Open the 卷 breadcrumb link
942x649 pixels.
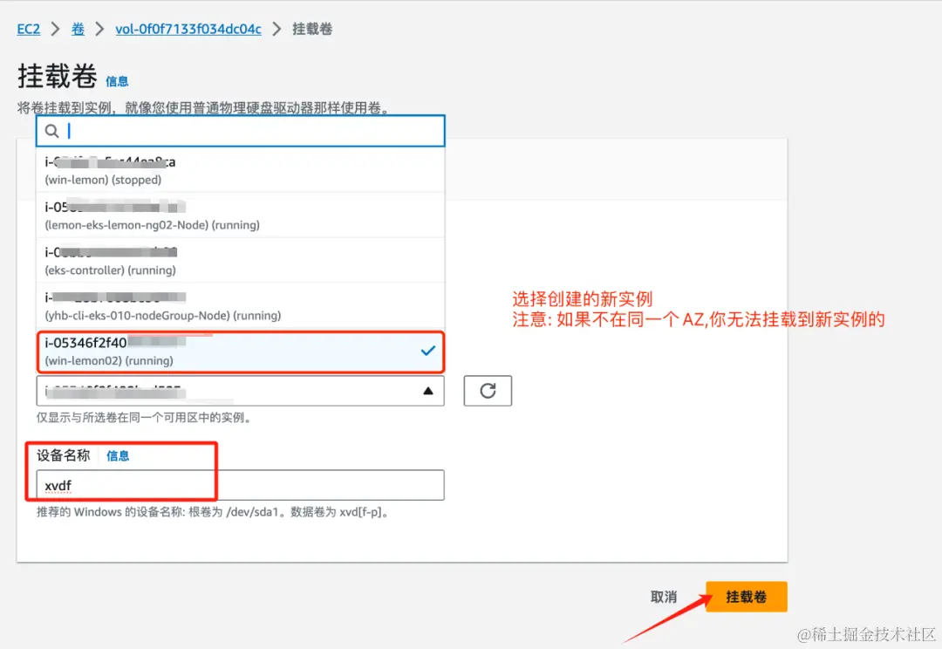click(78, 29)
